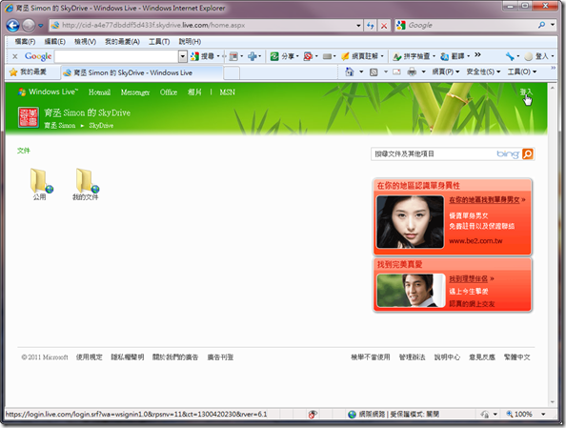Click the red seal profile picture
Image resolution: width=566 pixels, height=428 pixels.
(x=29, y=117)
